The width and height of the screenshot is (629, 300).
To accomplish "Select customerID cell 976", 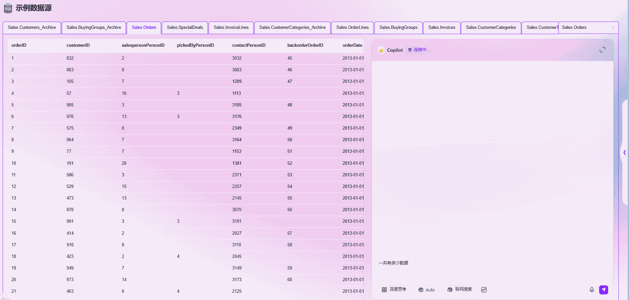I will (70, 117).
